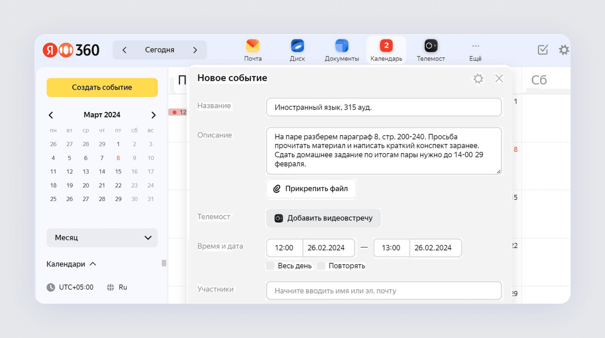Open the Месяц view dropdown
The image size is (605, 338).
102,238
